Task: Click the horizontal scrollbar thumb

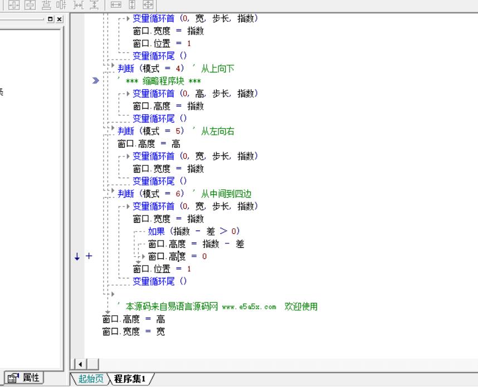Action: pyautogui.click(x=92, y=364)
